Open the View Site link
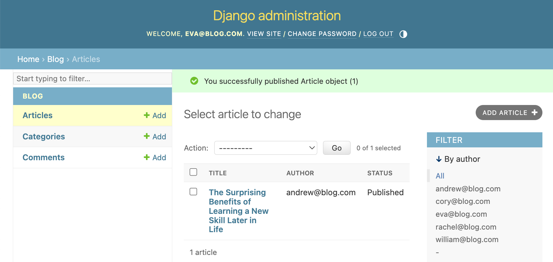The width and height of the screenshot is (553, 262). (264, 34)
